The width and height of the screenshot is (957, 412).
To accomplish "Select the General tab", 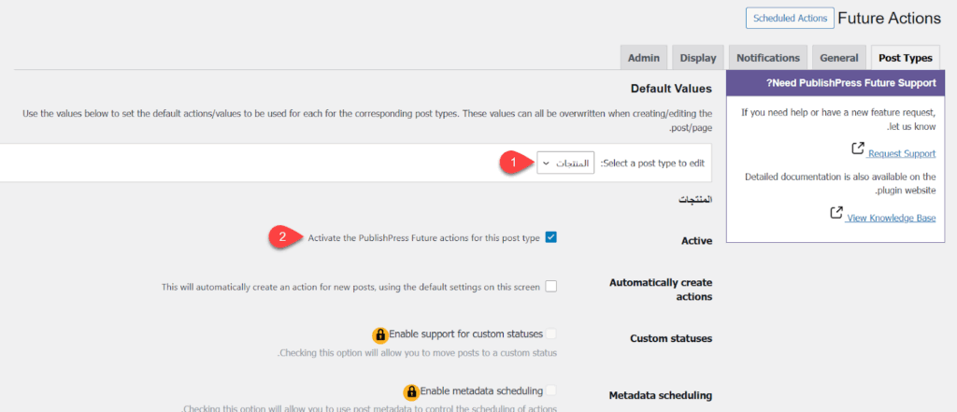I will (x=838, y=57).
